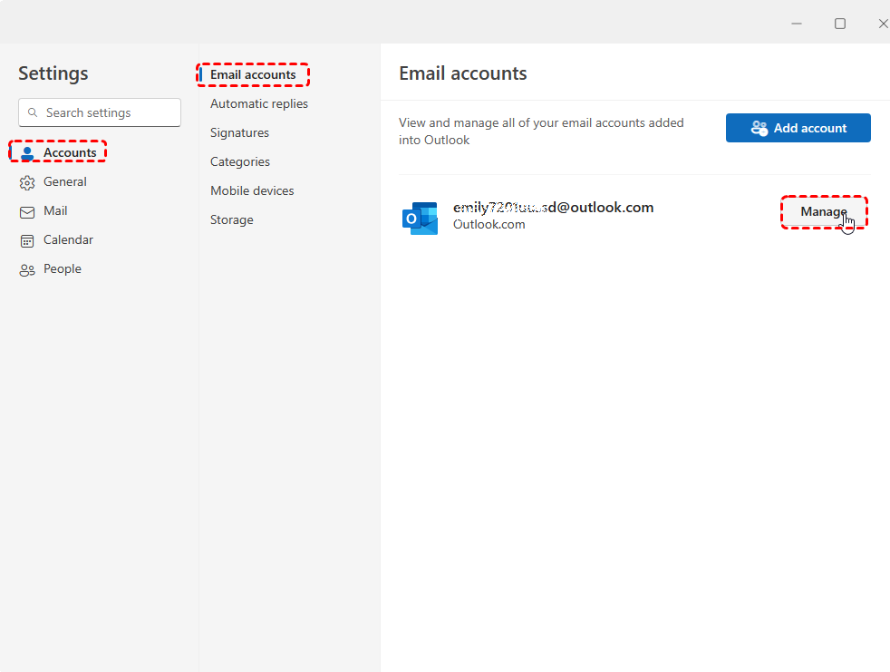Click the General gear icon
Screen dimensions: 890x672
(x=27, y=182)
